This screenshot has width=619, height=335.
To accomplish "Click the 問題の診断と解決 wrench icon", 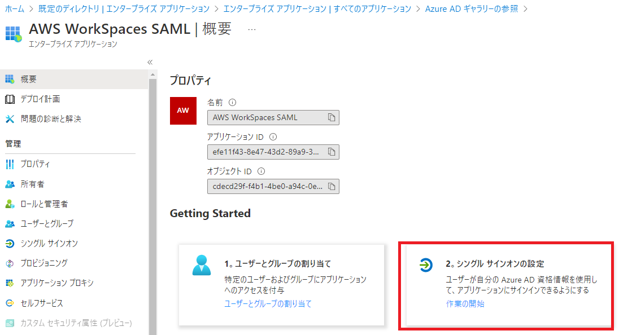I will click(x=10, y=118).
